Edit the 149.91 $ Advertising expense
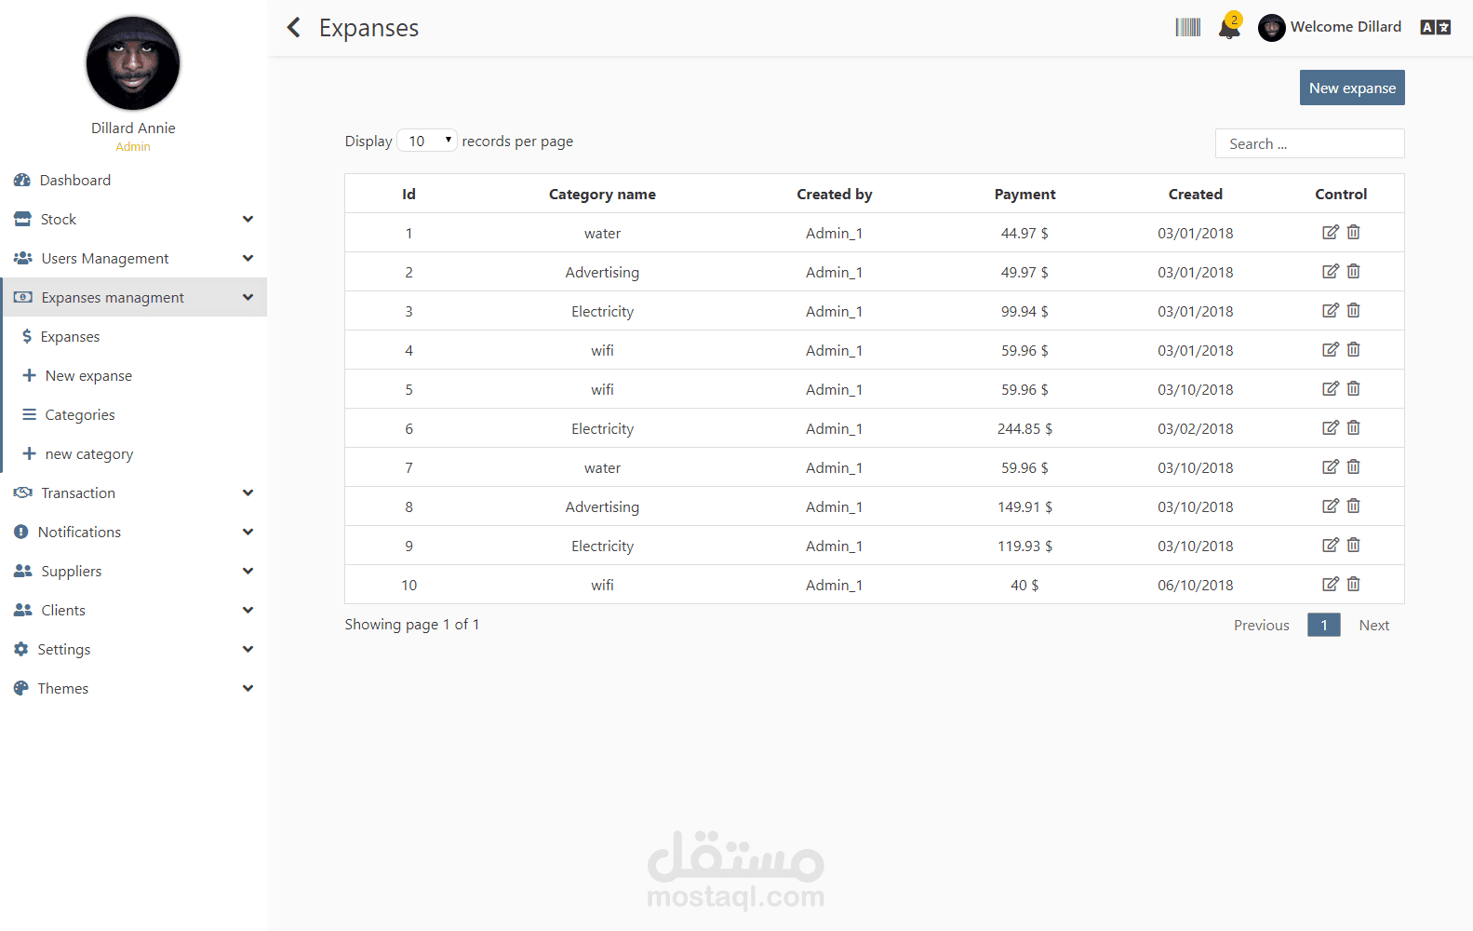This screenshot has height=931, width=1473. [1331, 506]
